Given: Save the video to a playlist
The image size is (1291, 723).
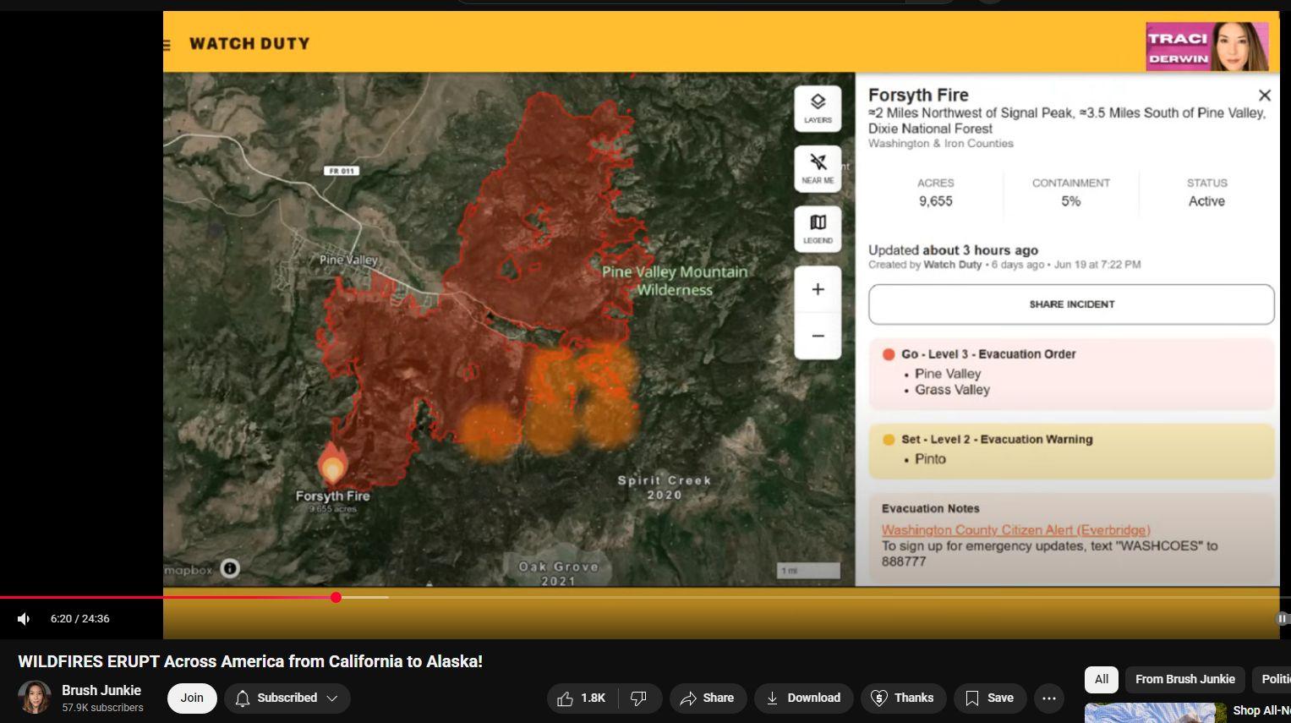Looking at the screenshot, I should [989, 698].
